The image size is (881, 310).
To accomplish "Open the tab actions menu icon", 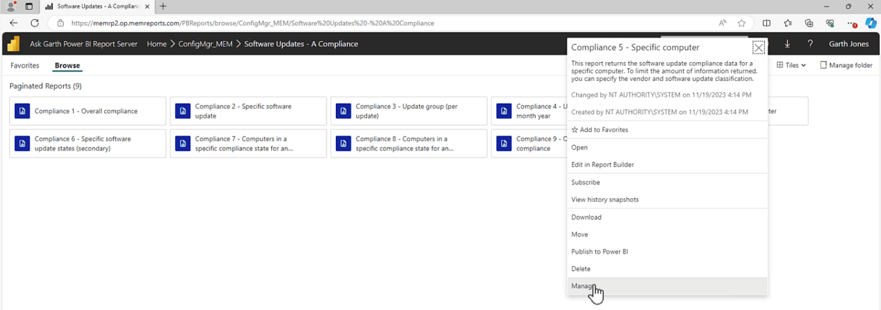I will pos(29,6).
